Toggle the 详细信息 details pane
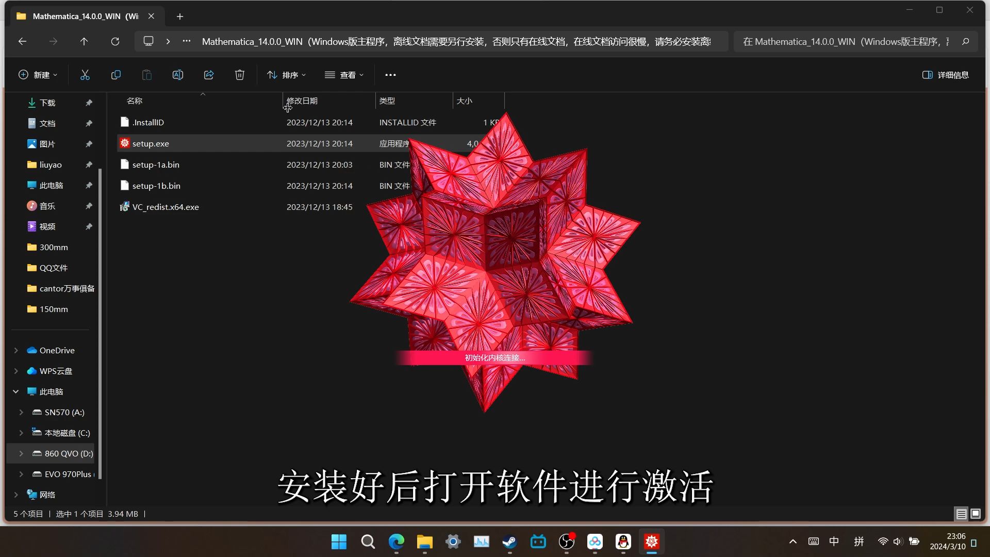The image size is (990, 557). pyautogui.click(x=946, y=75)
